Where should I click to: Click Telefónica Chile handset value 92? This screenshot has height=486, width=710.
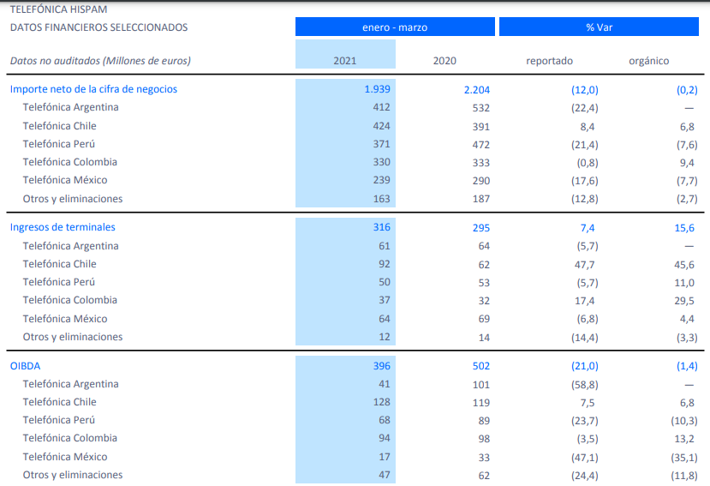point(385,264)
